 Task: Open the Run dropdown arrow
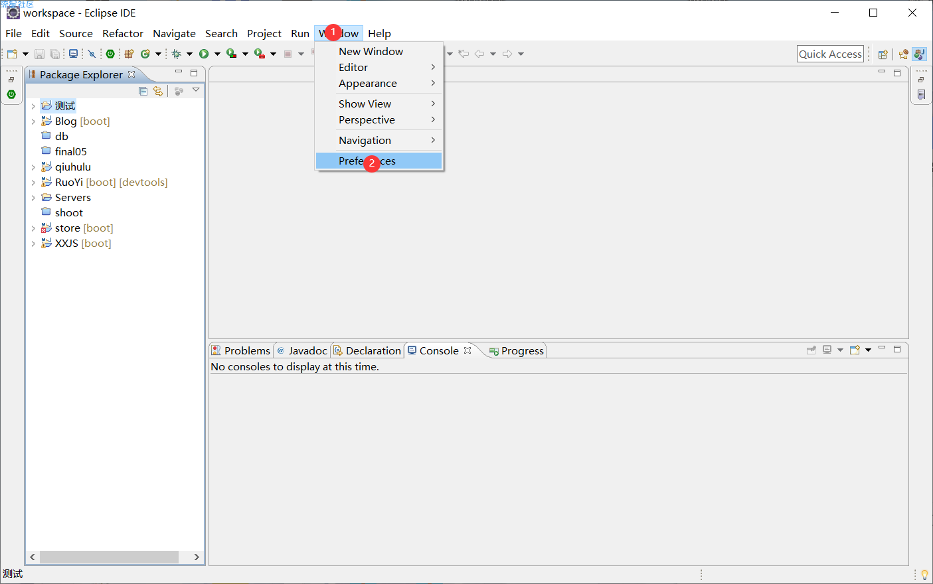[217, 54]
